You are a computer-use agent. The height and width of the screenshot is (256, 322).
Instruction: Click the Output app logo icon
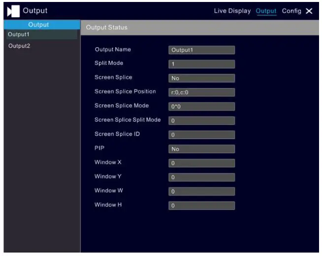(13, 11)
